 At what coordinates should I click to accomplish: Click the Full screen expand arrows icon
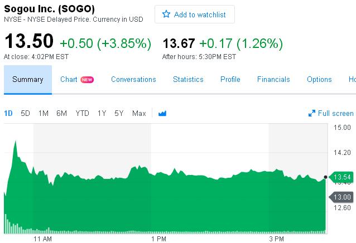click(312, 114)
